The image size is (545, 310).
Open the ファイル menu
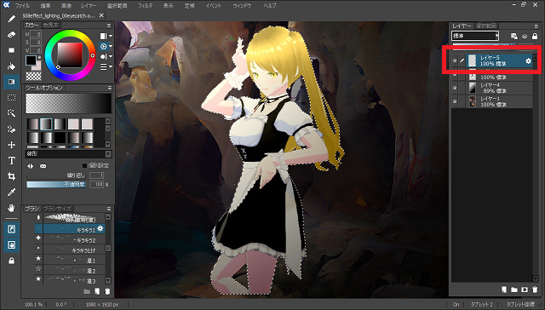tap(23, 6)
